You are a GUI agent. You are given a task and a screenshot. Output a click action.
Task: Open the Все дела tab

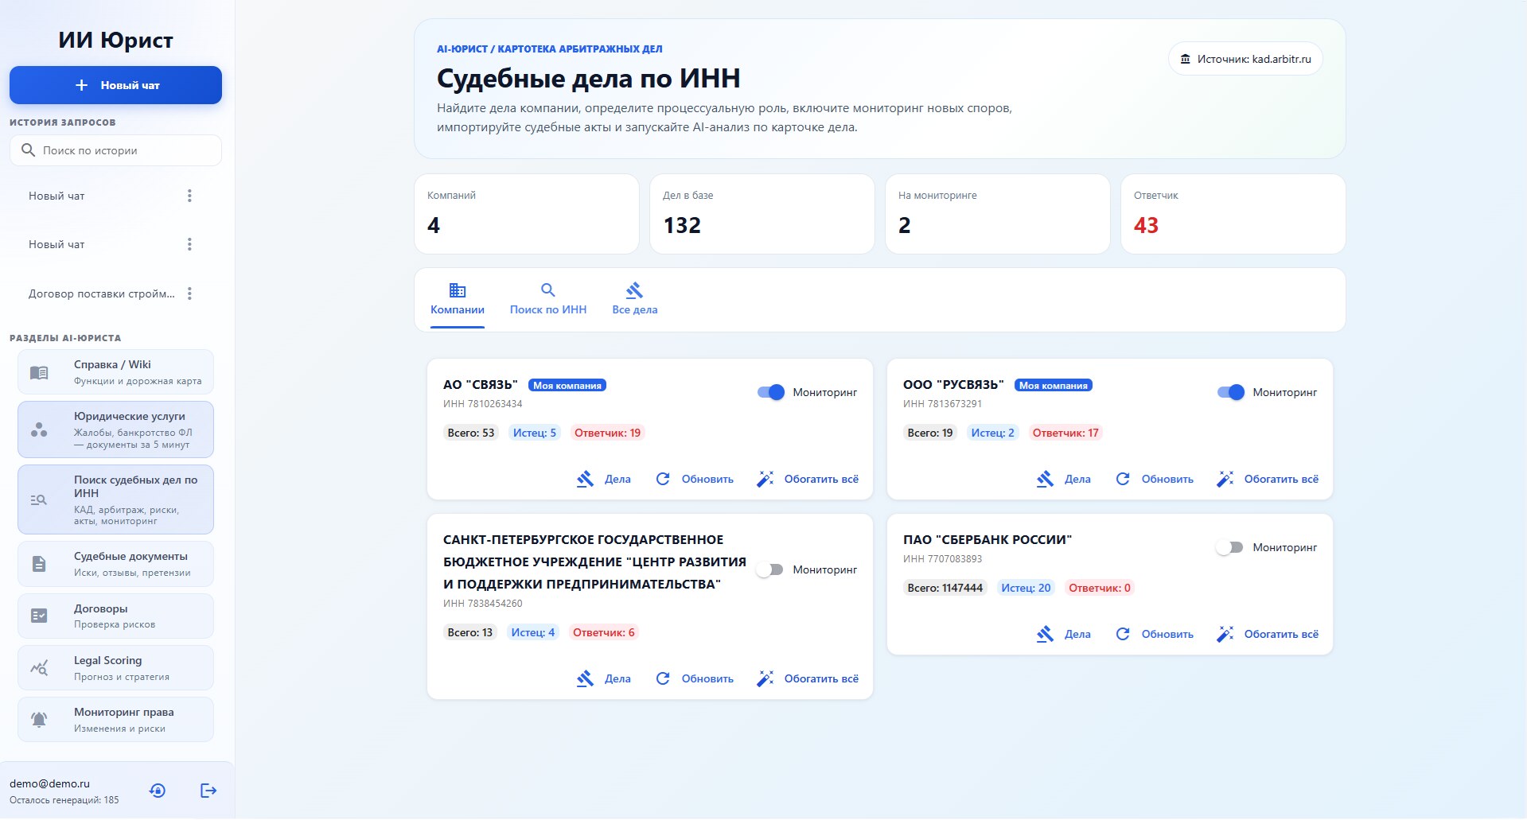[634, 299]
